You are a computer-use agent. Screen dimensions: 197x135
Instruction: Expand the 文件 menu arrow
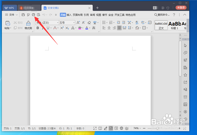17,15
